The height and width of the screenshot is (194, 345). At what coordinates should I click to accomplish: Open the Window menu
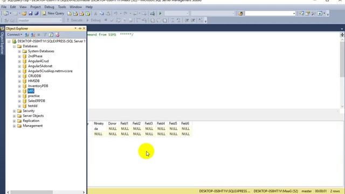[x=75, y=7]
